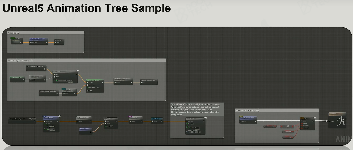
Task: Click Alpha value field on lower Apply Additive
Action: (x=111, y=126)
